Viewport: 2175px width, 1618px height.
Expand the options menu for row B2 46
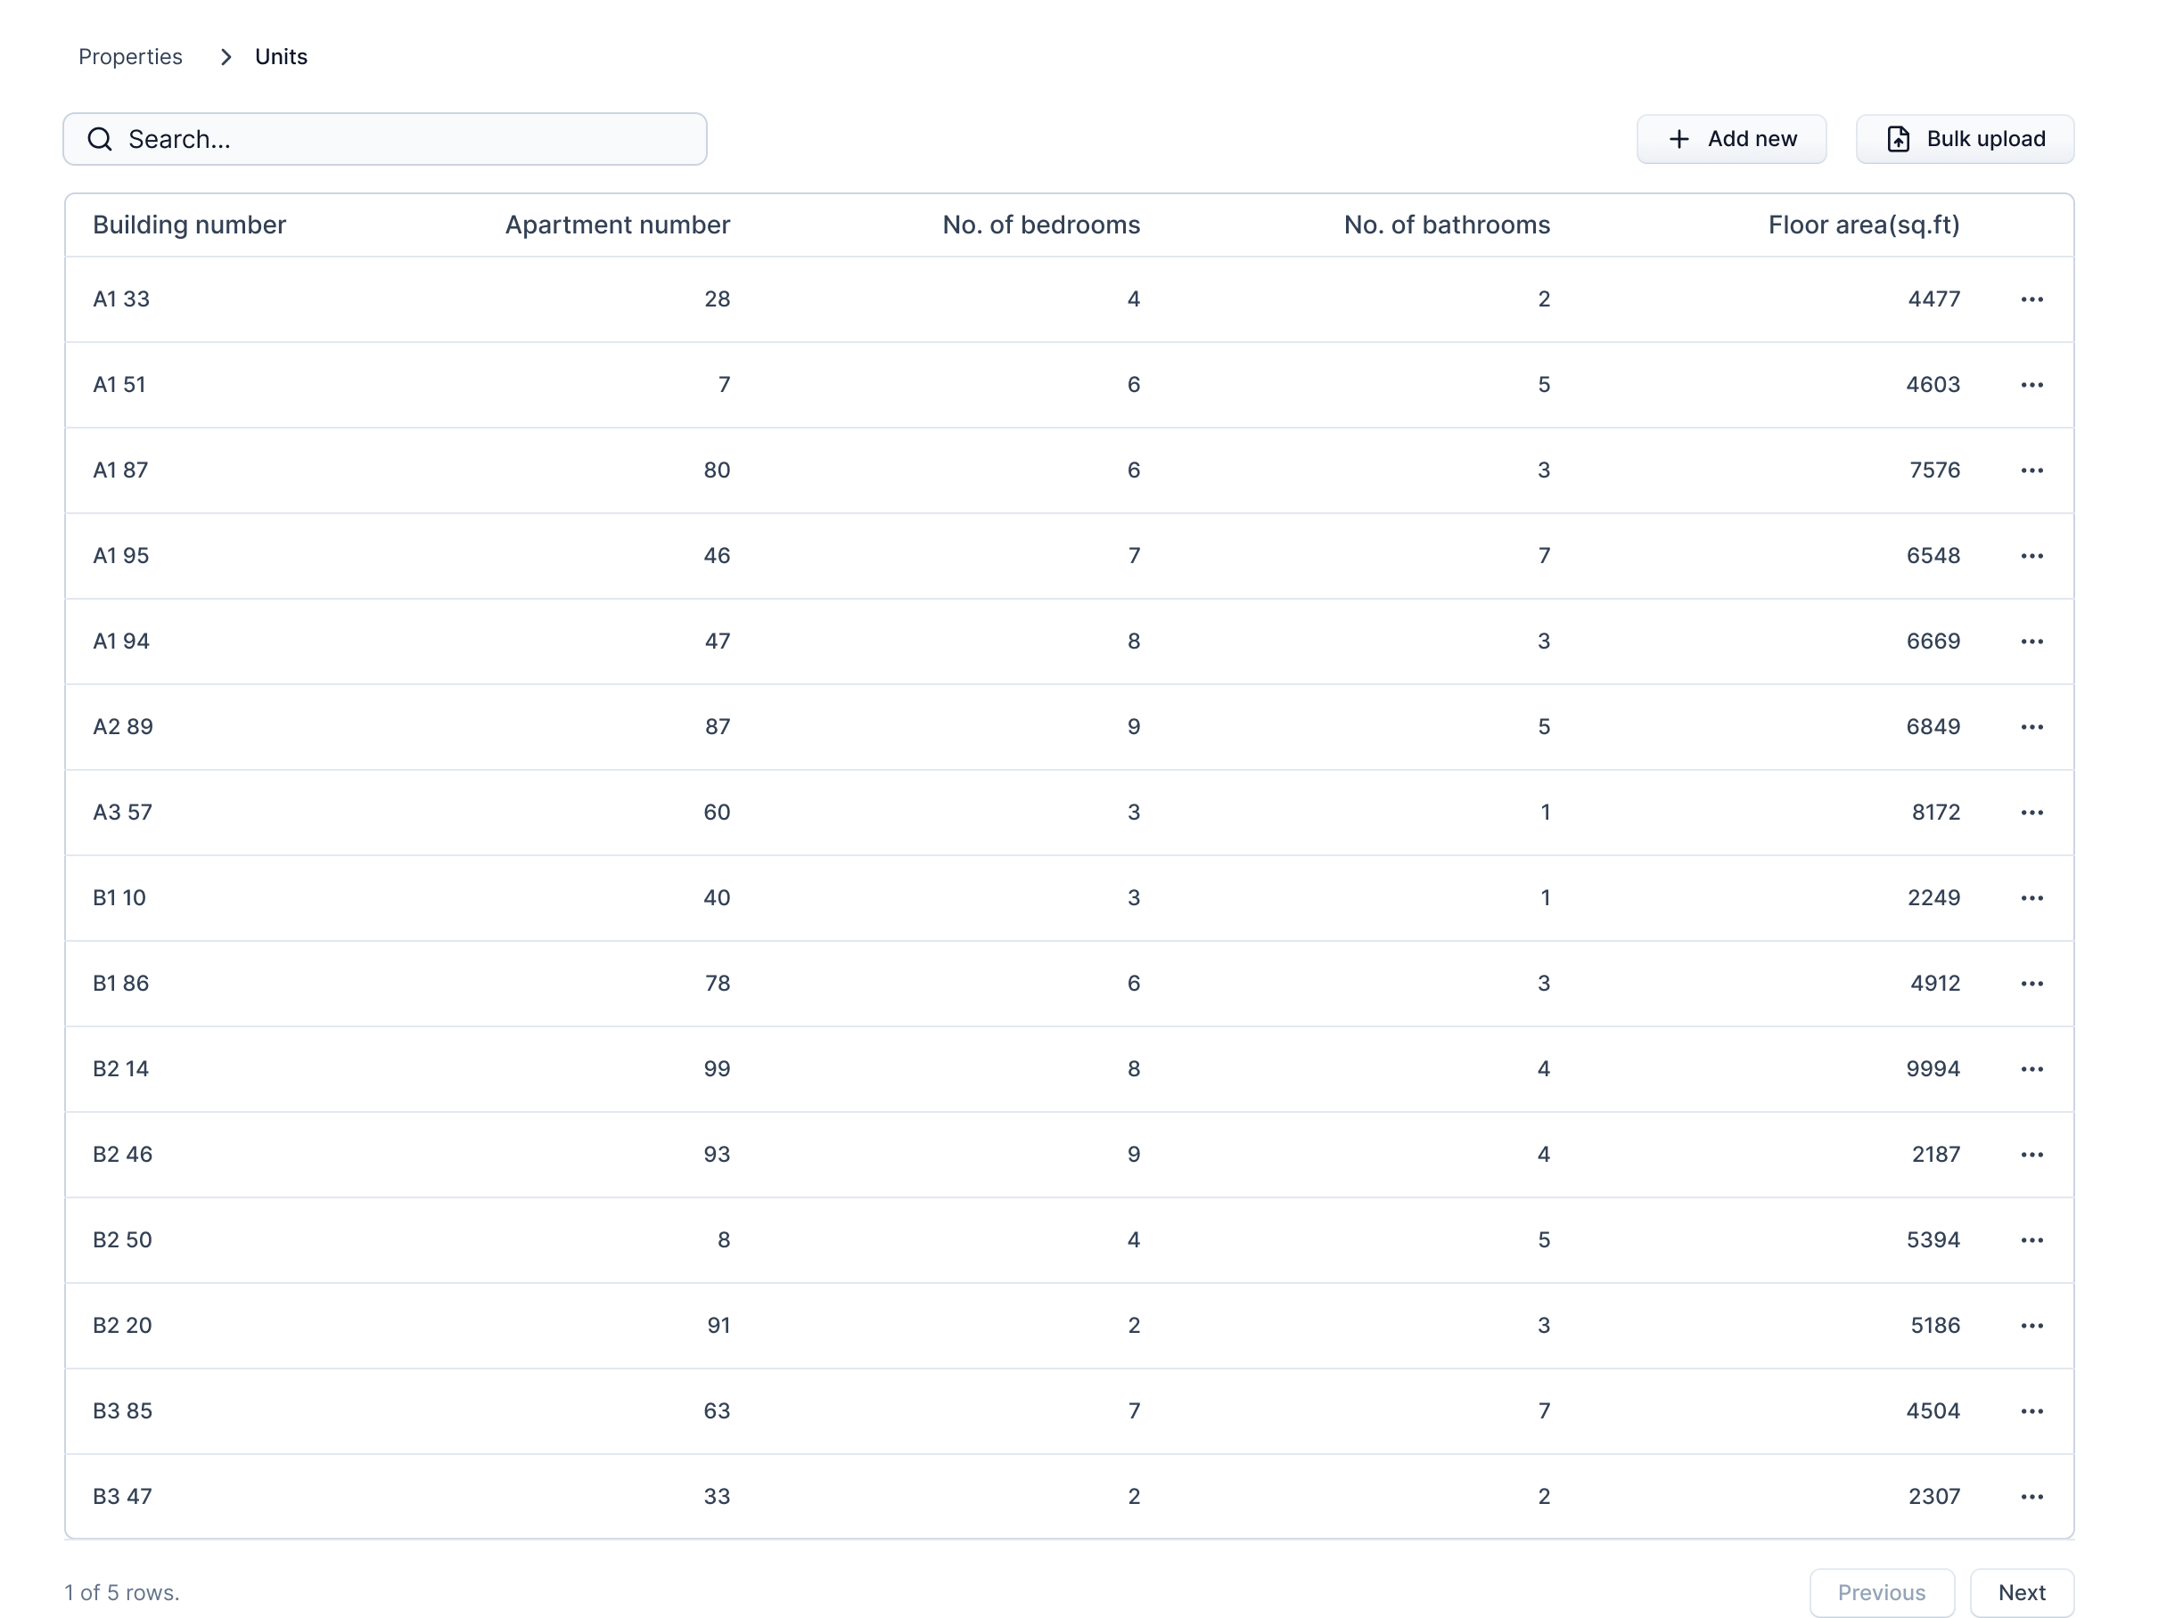2031,1155
